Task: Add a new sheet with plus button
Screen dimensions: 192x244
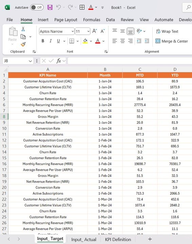Action: pos(150,239)
